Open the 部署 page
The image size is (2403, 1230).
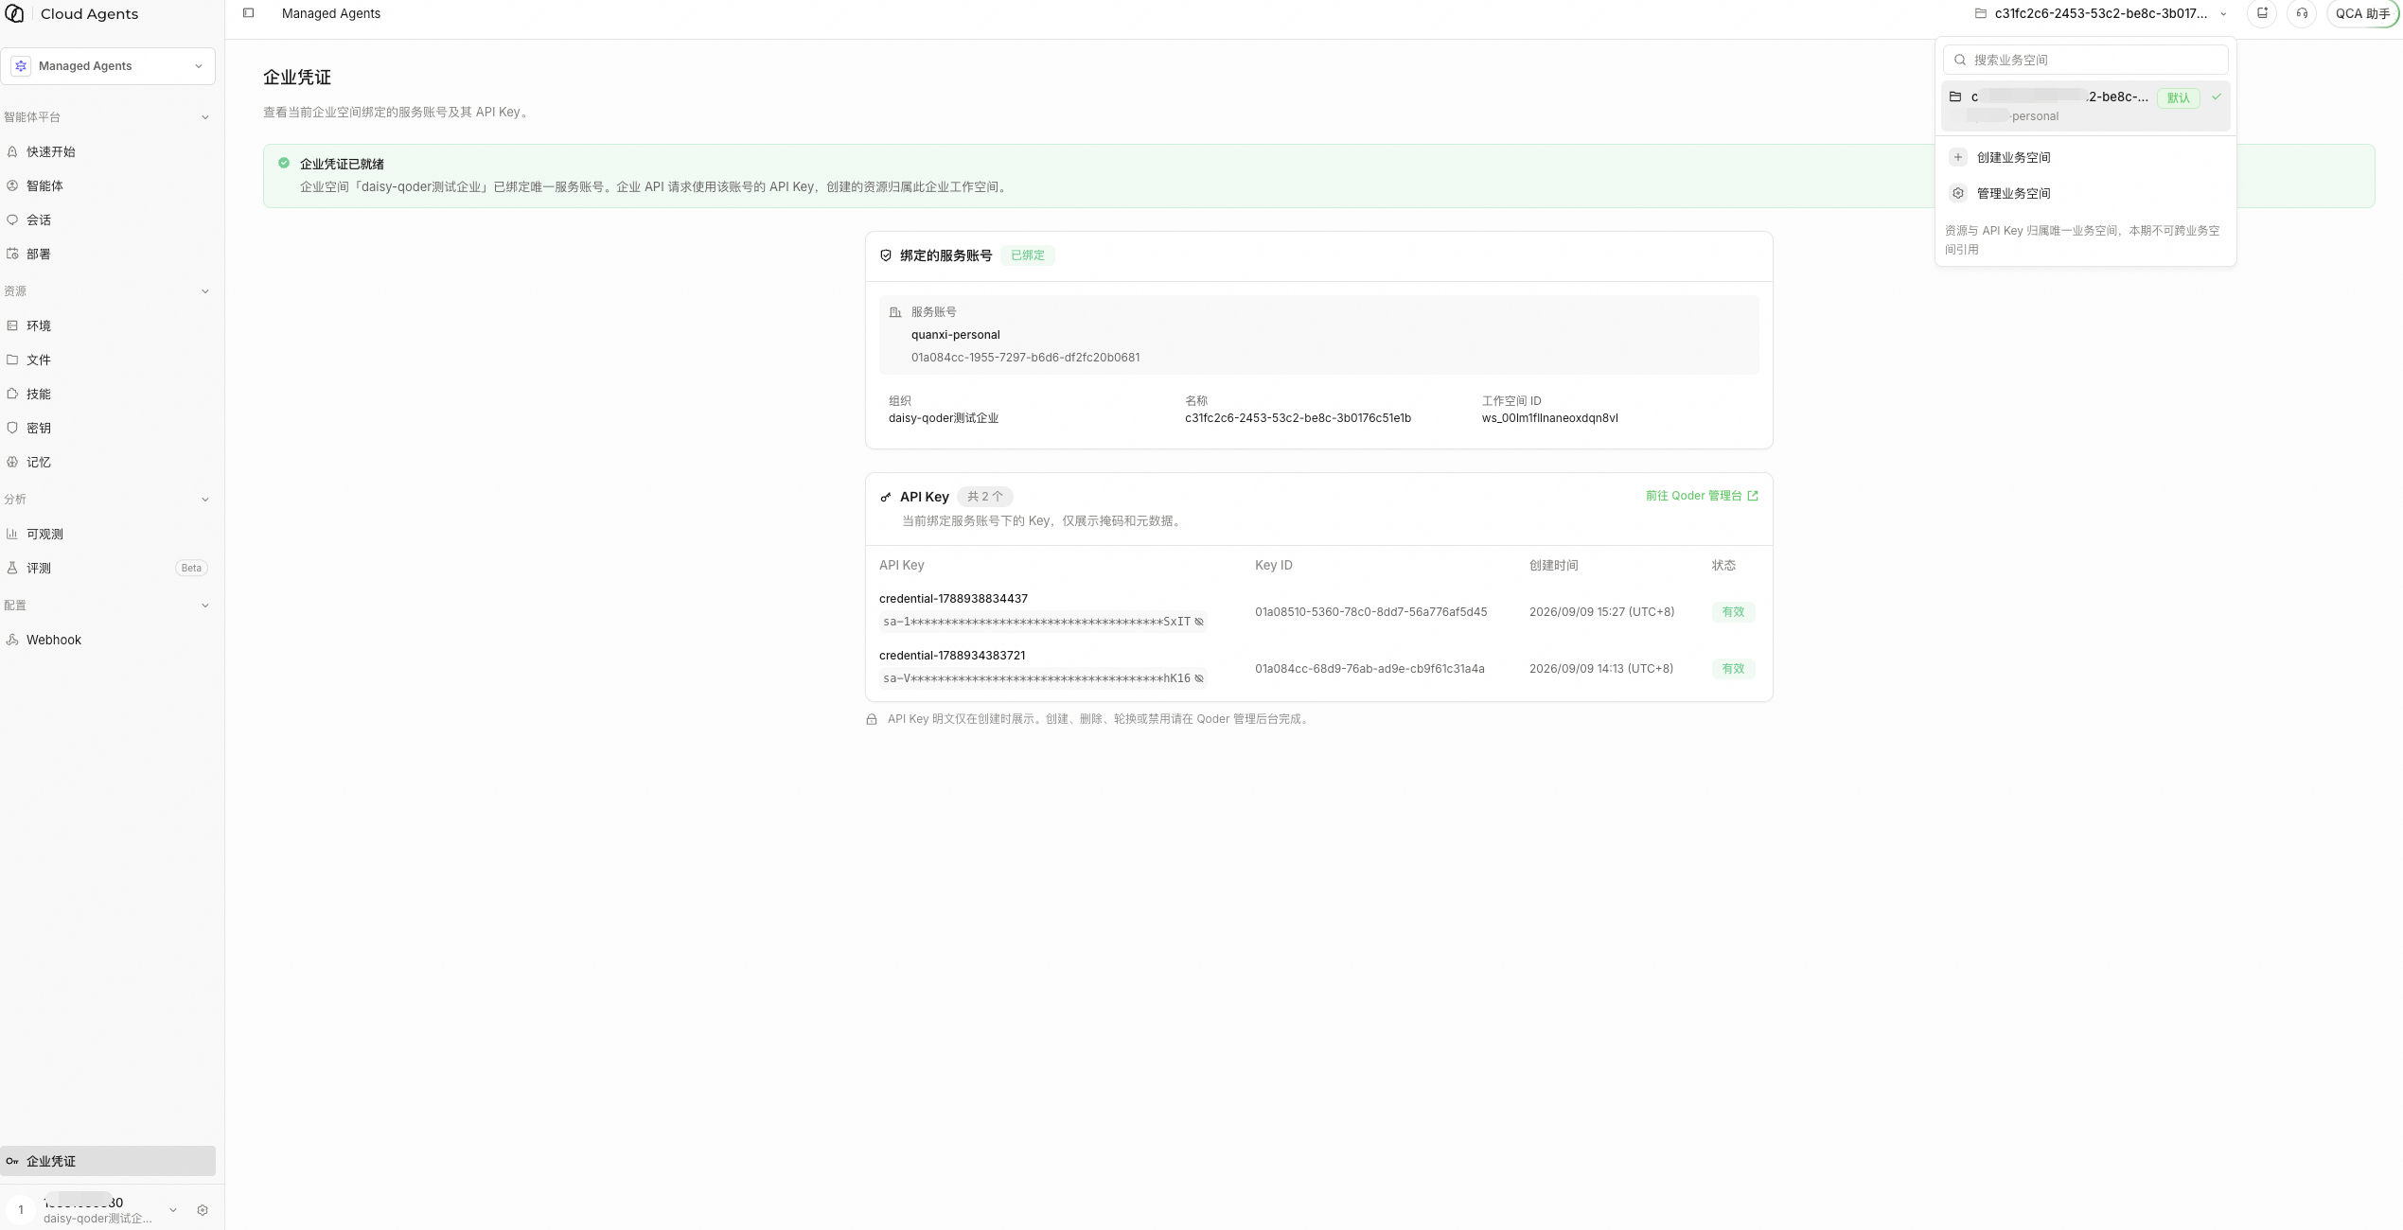point(108,254)
